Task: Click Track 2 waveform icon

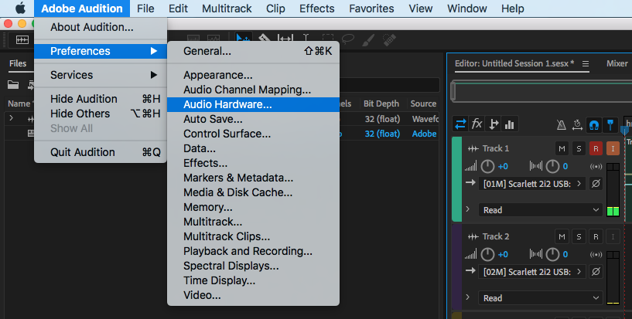Action: click(x=473, y=236)
